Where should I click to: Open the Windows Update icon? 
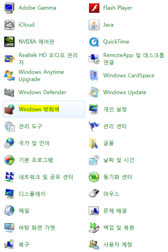94,92
